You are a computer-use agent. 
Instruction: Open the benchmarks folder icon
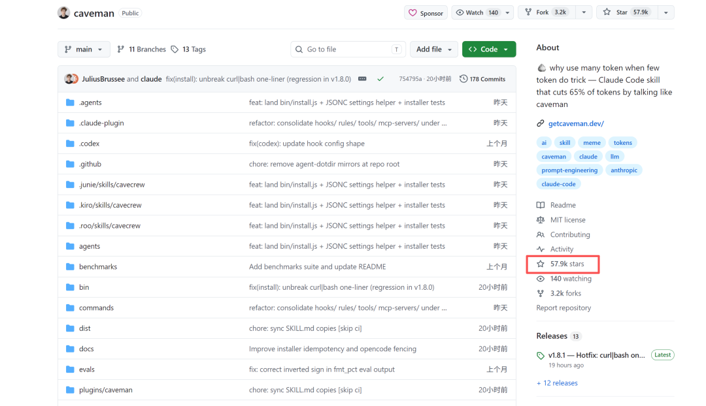(x=70, y=266)
